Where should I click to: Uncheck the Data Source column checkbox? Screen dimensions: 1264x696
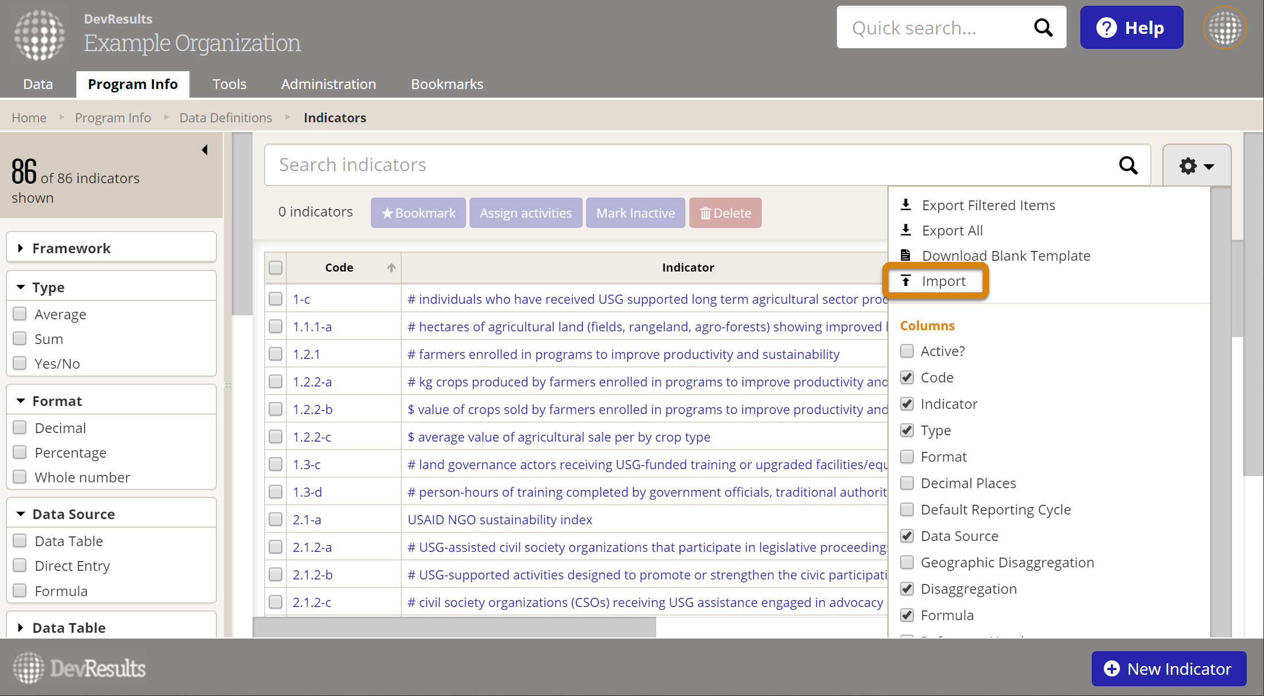click(x=907, y=536)
